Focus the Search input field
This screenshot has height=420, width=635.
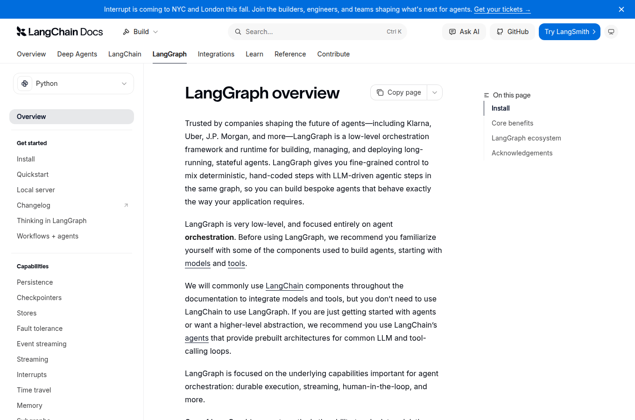pyautogui.click(x=317, y=32)
